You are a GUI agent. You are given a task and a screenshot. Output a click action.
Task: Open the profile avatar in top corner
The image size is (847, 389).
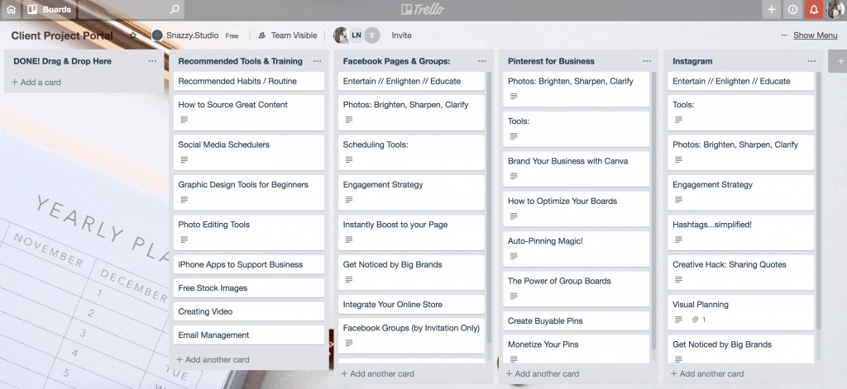(835, 9)
